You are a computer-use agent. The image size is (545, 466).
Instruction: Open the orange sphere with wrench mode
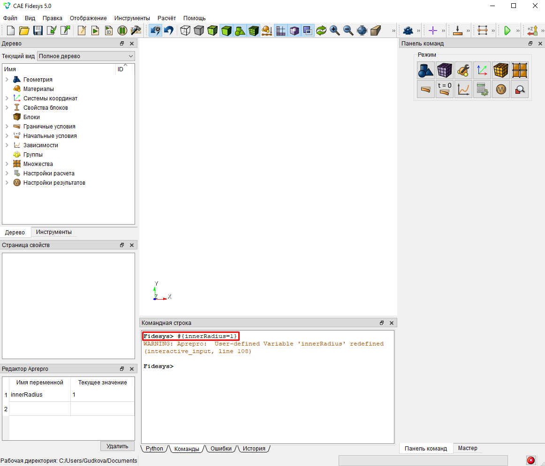click(463, 70)
